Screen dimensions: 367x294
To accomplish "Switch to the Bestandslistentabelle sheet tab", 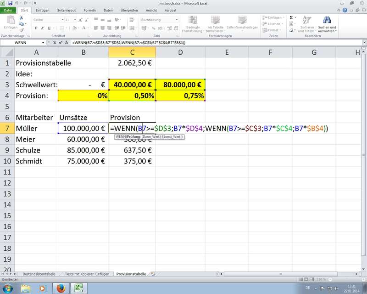I will pos(39,274).
